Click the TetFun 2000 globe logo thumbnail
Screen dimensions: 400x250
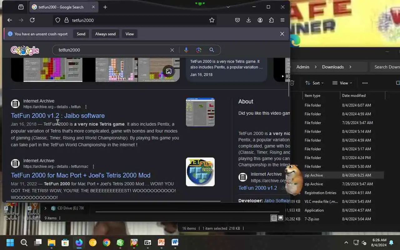[x=200, y=172]
